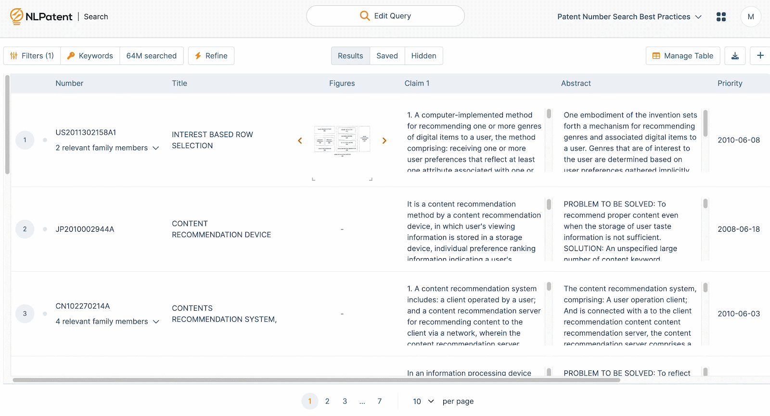Show previous figure for US2011302158A1

pos(300,140)
